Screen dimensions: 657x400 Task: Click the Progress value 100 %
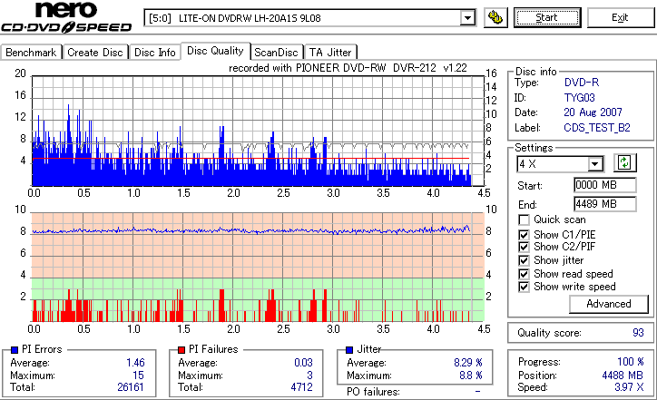pyautogui.click(x=631, y=362)
